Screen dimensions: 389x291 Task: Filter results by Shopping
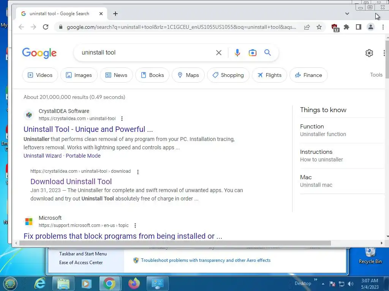[x=228, y=75]
